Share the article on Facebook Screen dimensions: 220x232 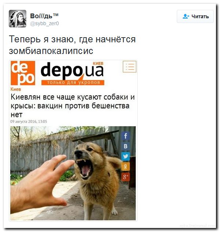click(126, 136)
